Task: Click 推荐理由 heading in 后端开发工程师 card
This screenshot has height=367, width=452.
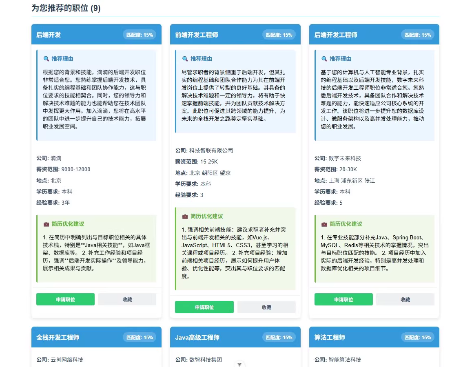Action: pyautogui.click(x=341, y=59)
